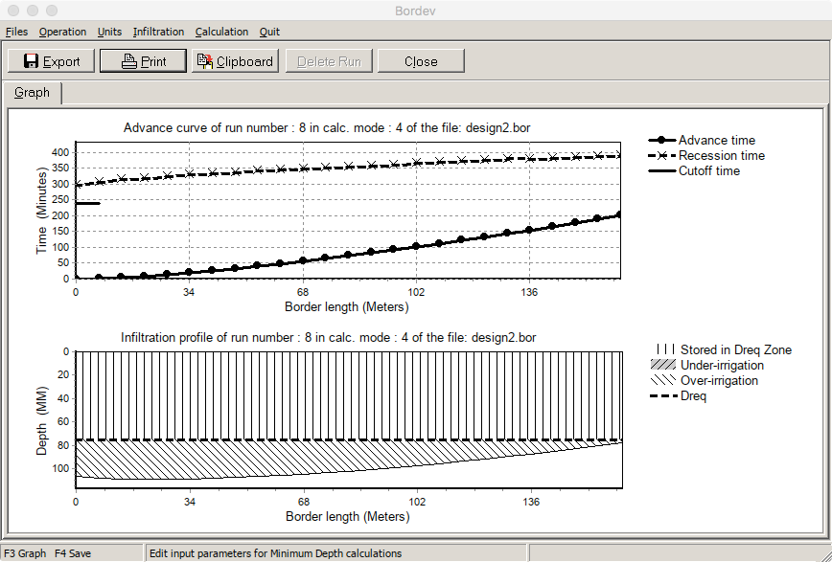Open the Files menu
Screen dimensions: 832x562
16,32
